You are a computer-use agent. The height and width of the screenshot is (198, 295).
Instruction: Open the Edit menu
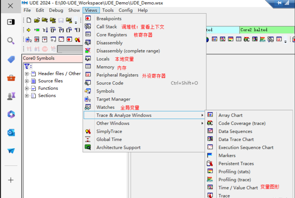tap(40, 10)
